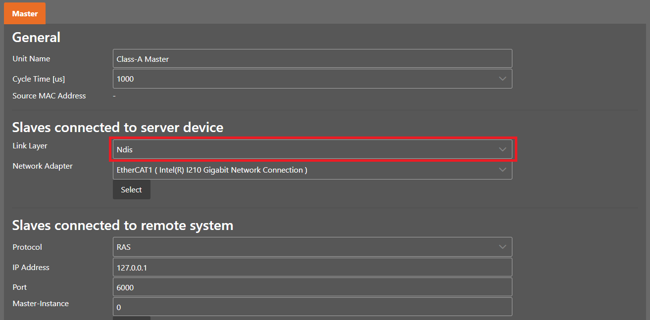Viewport: 650px width, 320px height.
Task: Click the IP Address label text
Action: pos(31,268)
